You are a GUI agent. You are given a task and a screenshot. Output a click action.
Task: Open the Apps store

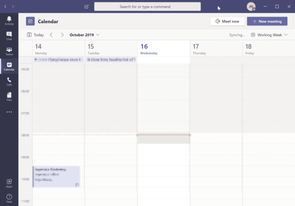click(x=9, y=183)
